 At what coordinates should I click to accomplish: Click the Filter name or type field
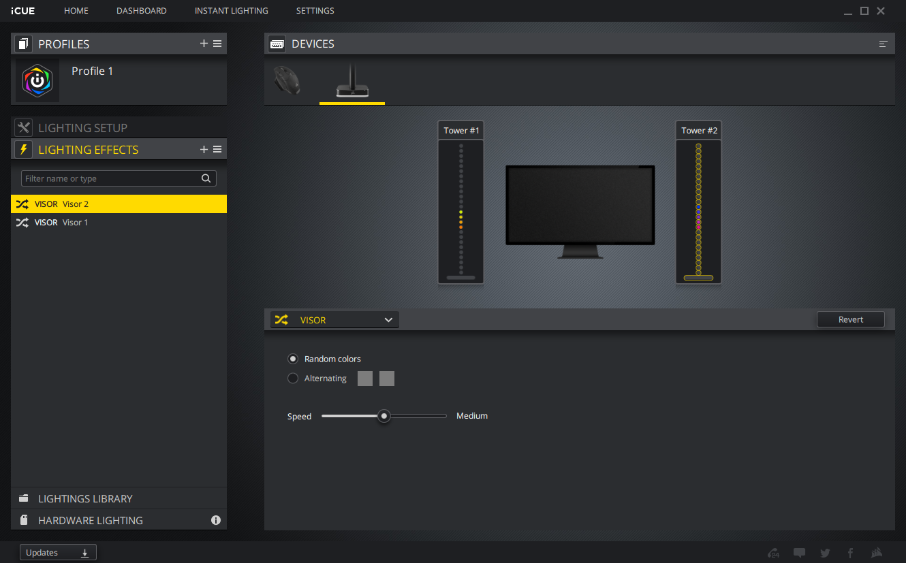(x=119, y=178)
